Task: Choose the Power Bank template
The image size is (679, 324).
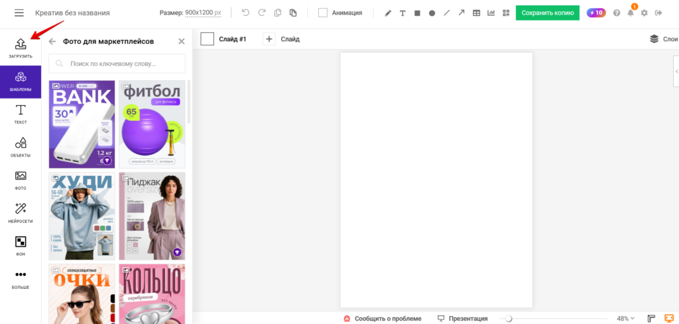Action: click(82, 124)
